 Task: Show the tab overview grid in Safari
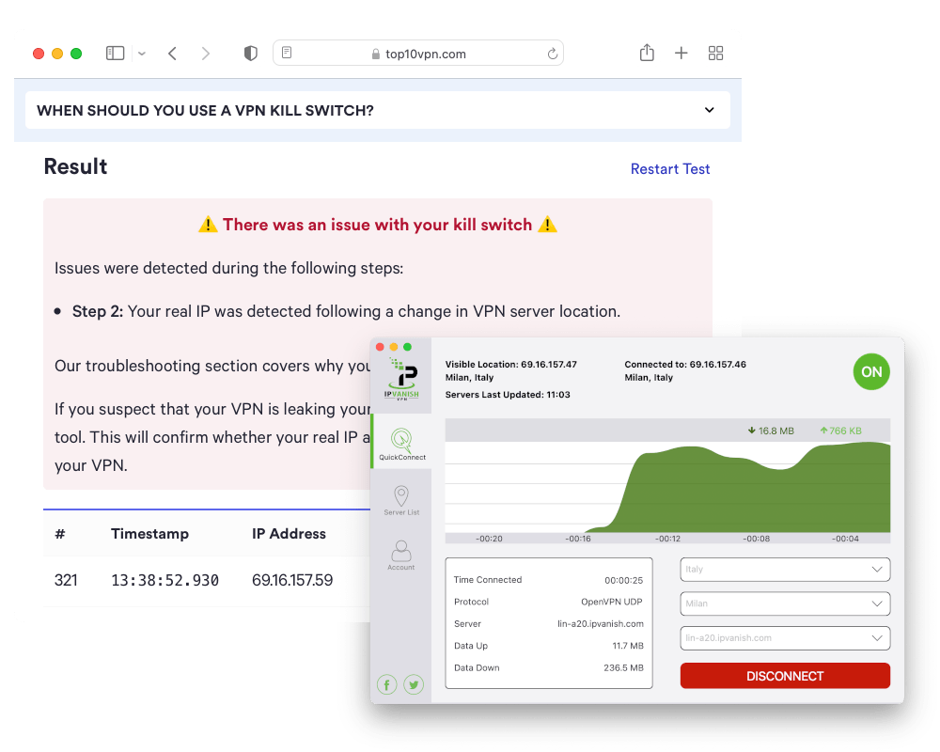point(715,54)
